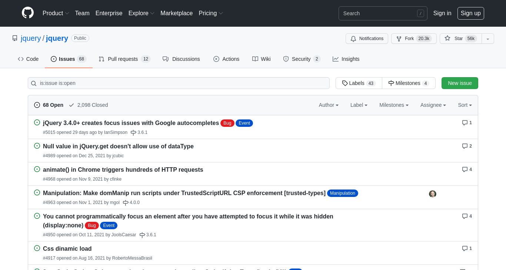Viewport: 506px width, 270px height.
Task: Open comments icon for Css dinamic load
Action: click(x=467, y=248)
